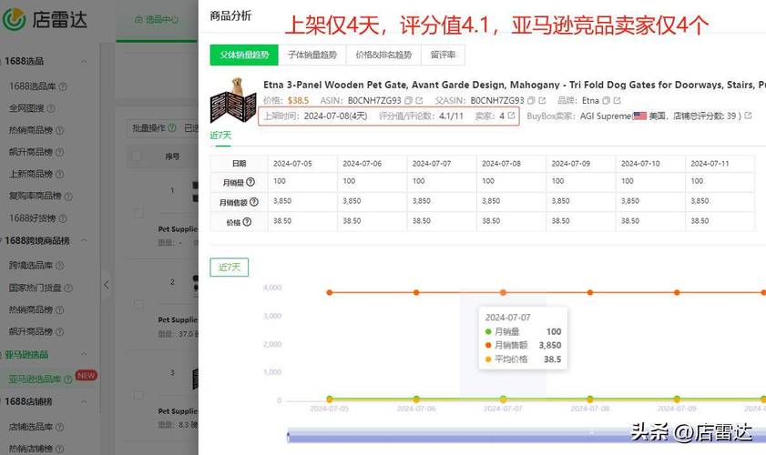Click the BuyBox seller name 'AGI Supreme'

coord(606,116)
